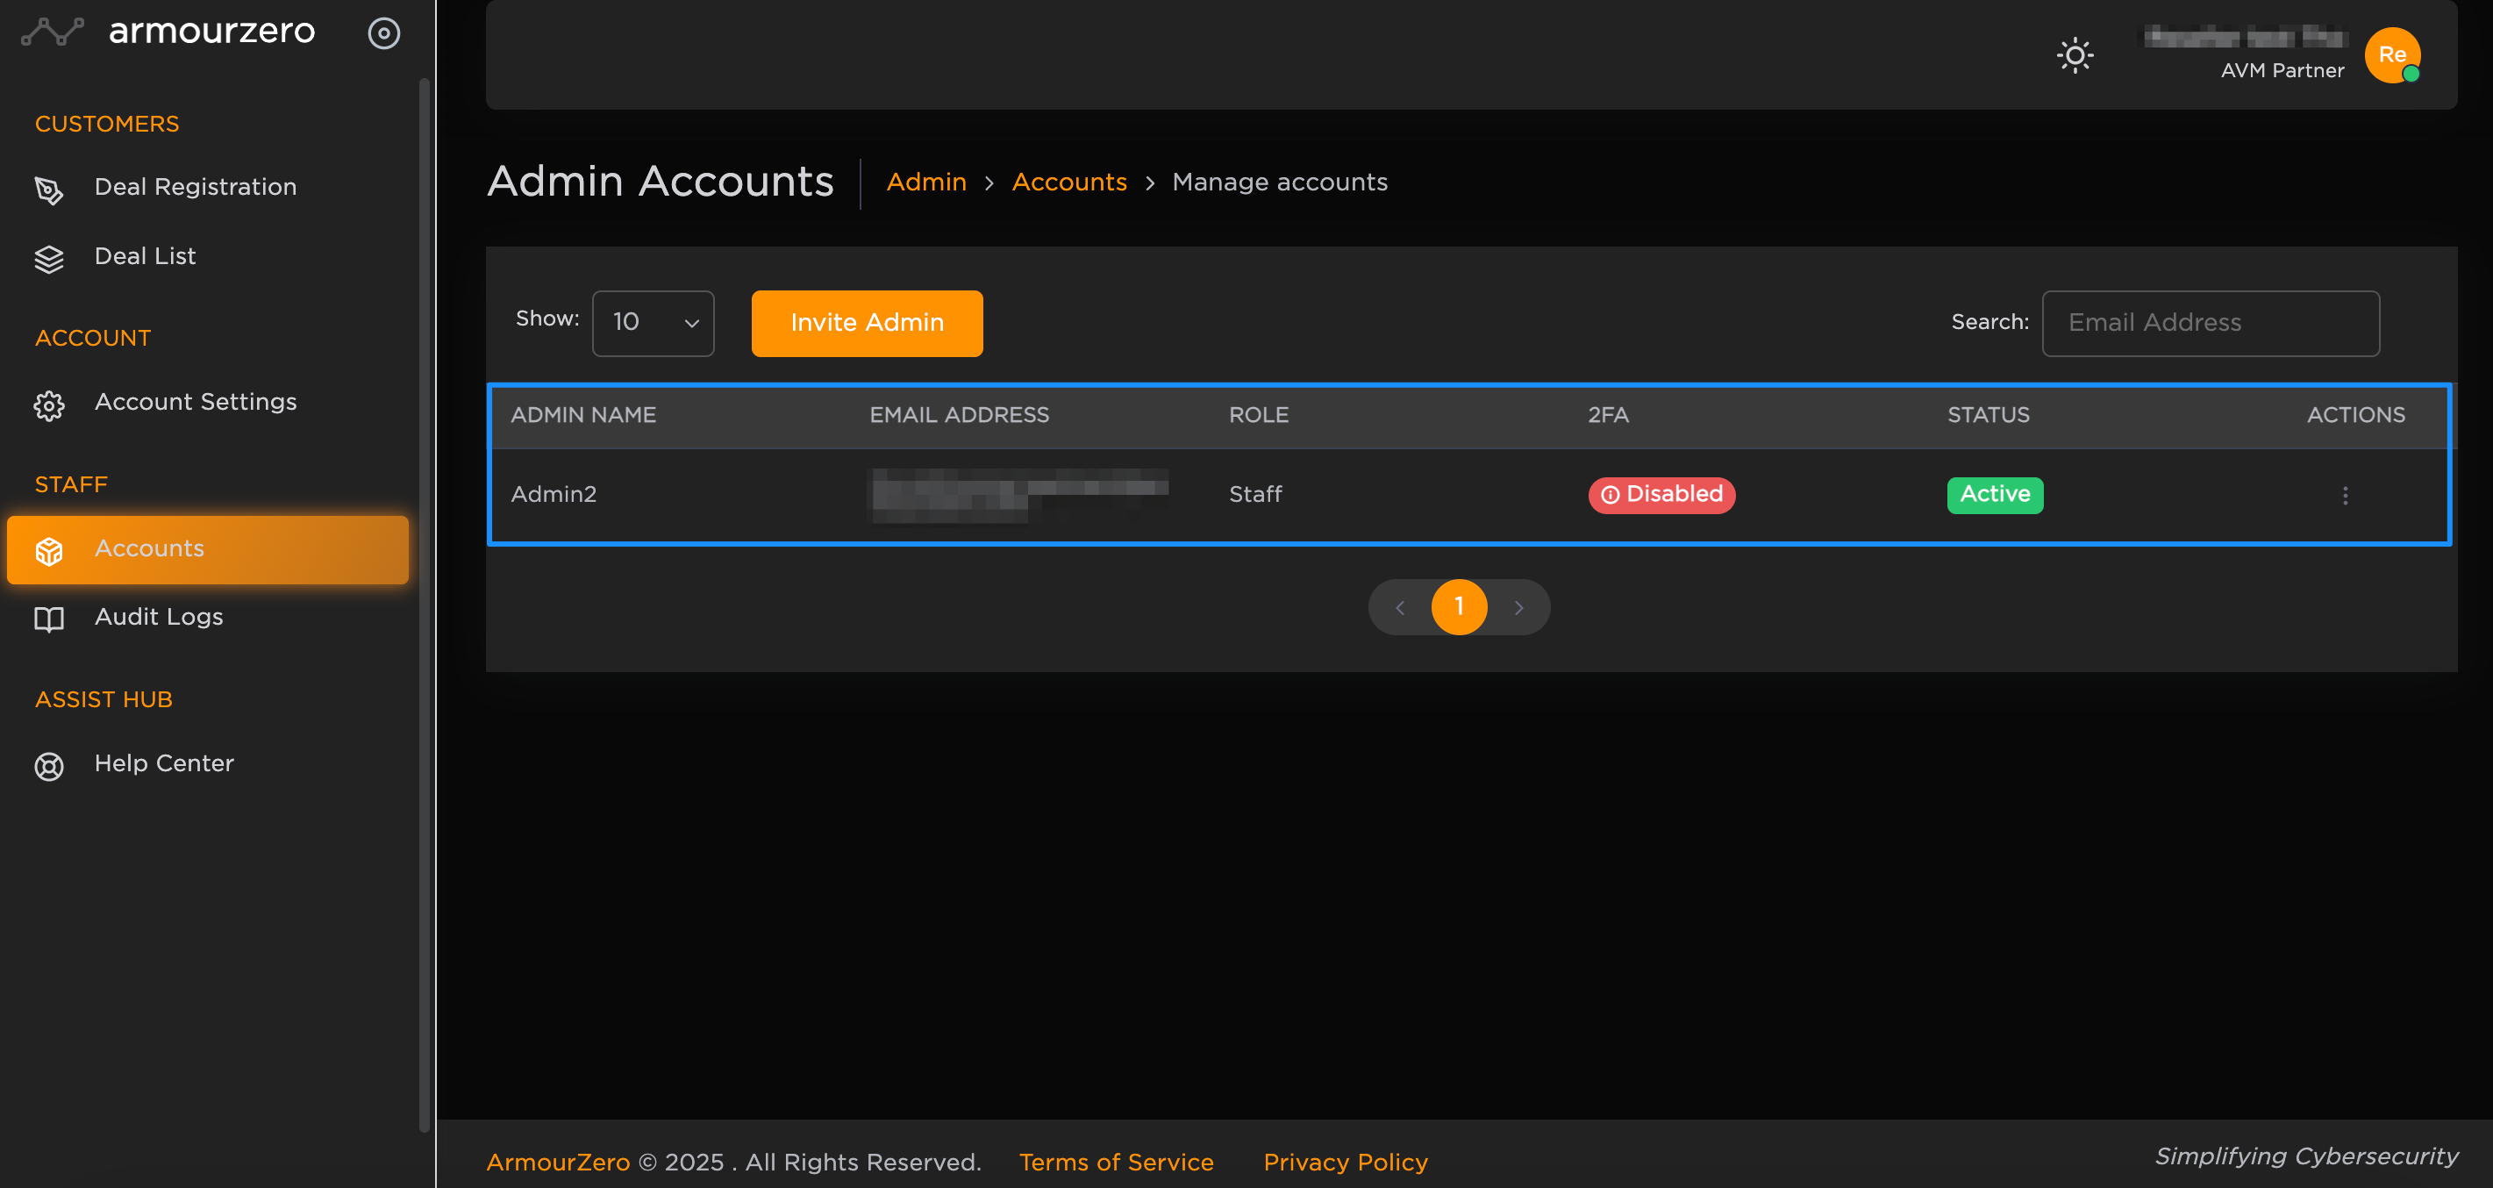The image size is (2493, 1188).
Task: Click the Email Address search field
Action: pyautogui.click(x=2210, y=322)
